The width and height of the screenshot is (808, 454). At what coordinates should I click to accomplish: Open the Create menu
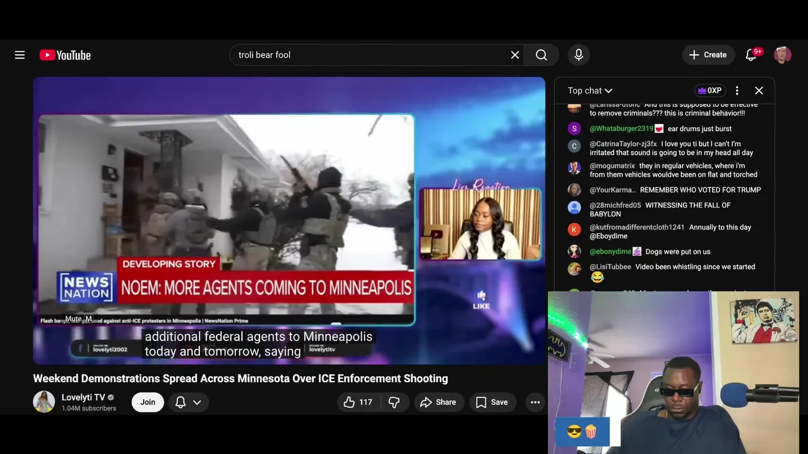coord(708,55)
